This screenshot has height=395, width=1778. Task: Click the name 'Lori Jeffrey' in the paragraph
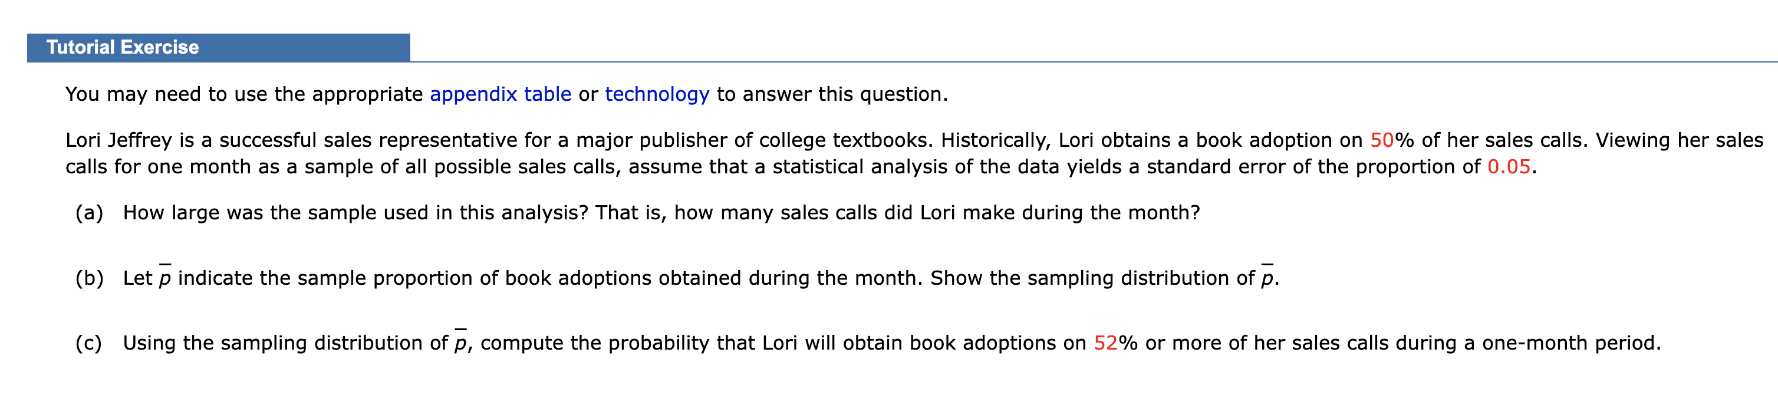[x=118, y=140]
